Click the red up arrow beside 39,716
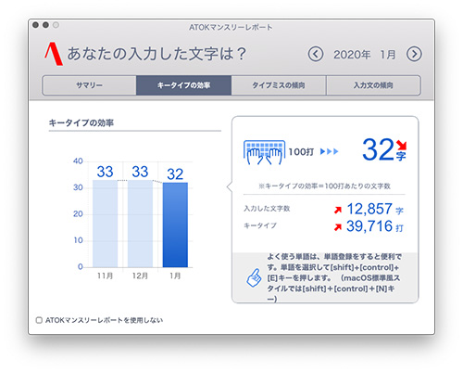This screenshot has height=372, width=463. click(x=338, y=227)
